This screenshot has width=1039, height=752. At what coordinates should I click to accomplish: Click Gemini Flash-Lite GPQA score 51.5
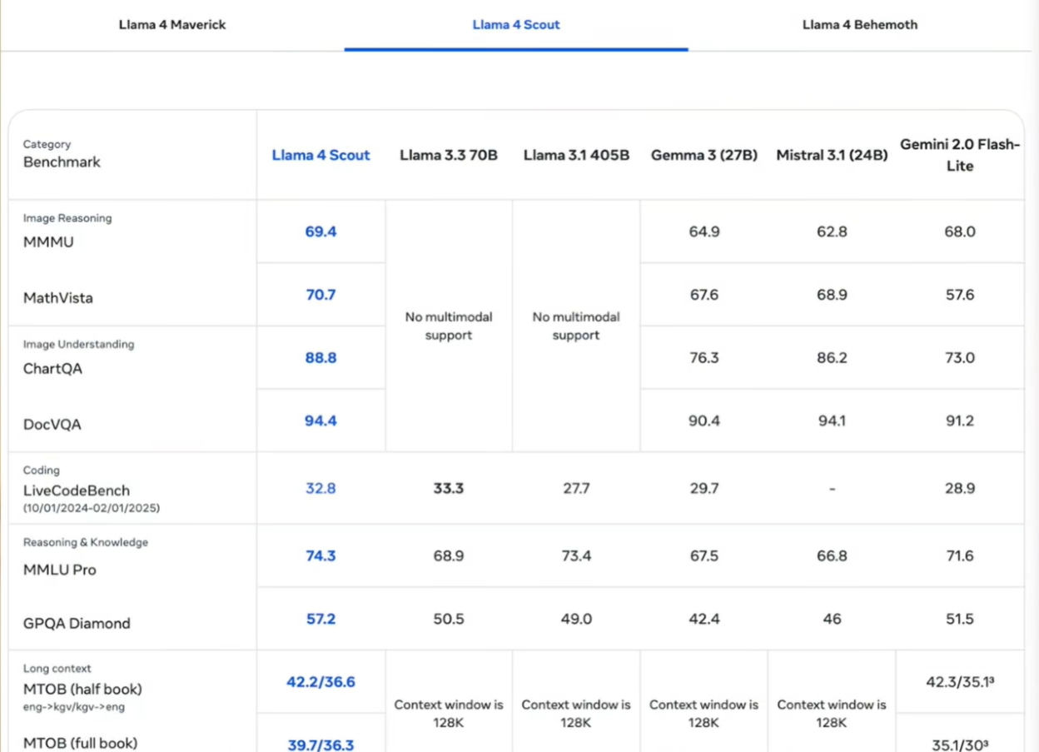pyautogui.click(x=960, y=620)
